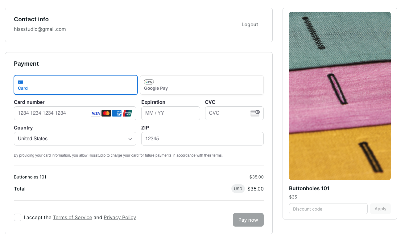Expand the United States chevron arrow
This screenshot has height=242, width=409.
(x=130, y=139)
